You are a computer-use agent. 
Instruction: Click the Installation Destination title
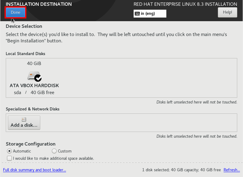(x=39, y=4)
